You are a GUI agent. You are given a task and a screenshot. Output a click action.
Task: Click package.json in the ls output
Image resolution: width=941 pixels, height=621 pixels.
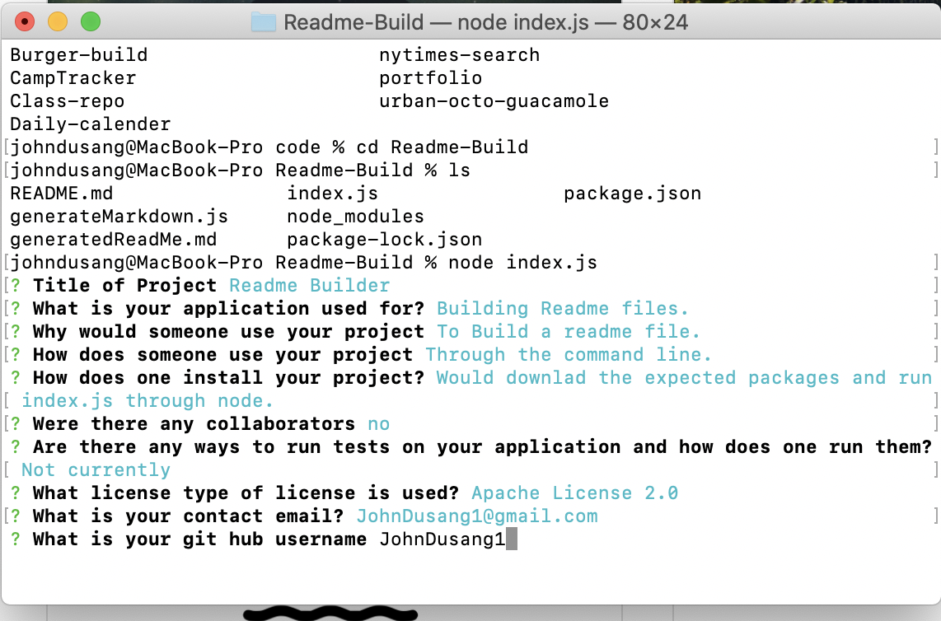[x=632, y=194]
